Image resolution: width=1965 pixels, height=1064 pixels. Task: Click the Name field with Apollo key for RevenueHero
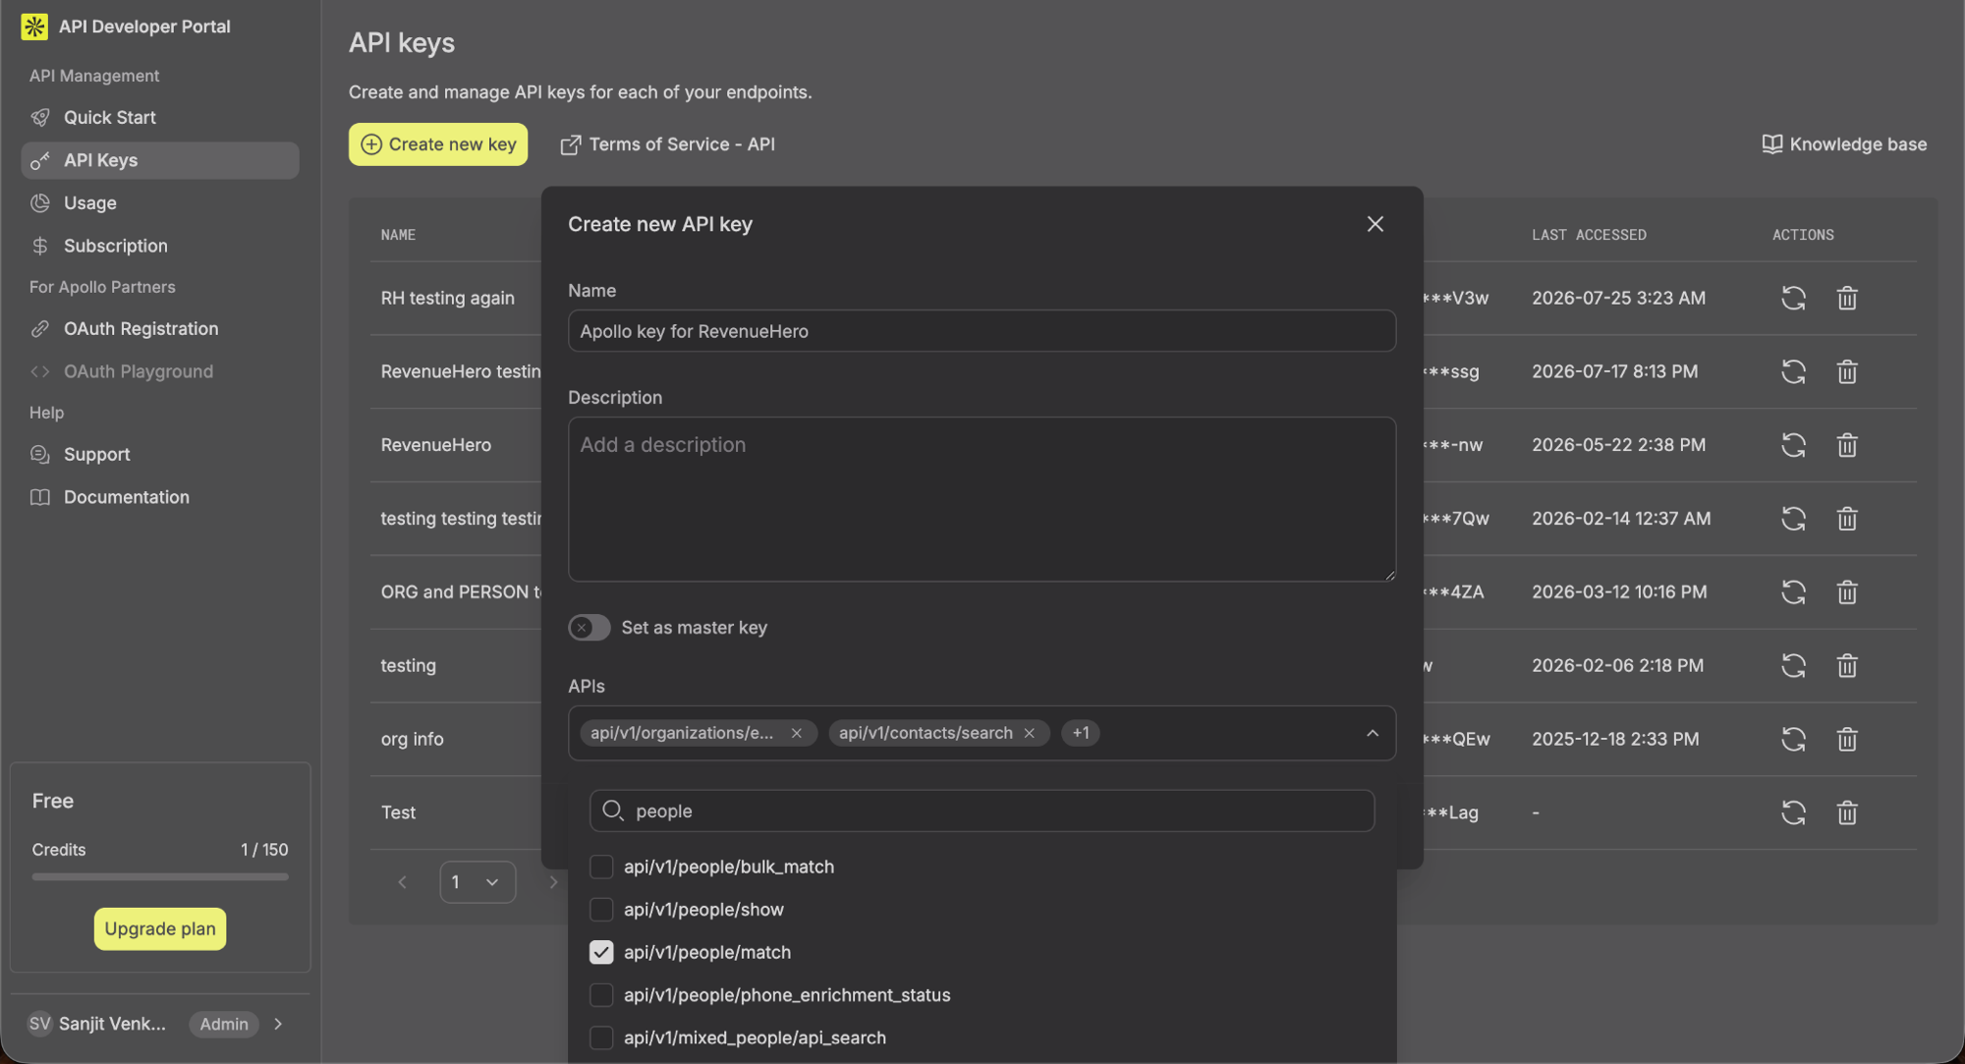point(982,331)
